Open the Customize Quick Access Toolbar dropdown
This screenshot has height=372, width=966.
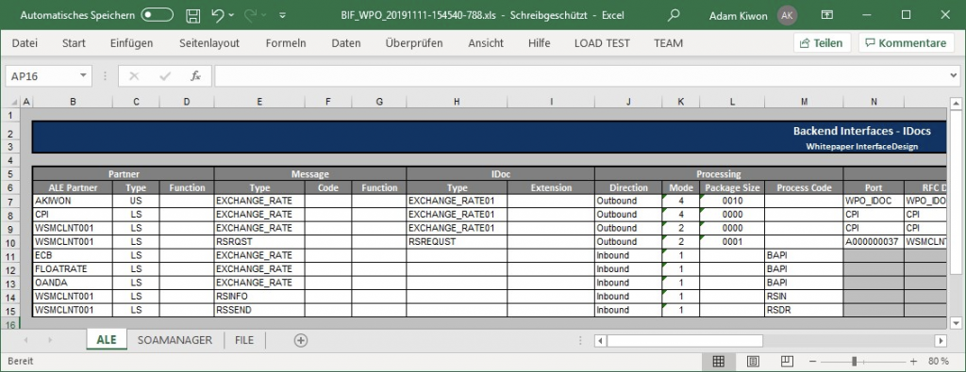click(282, 15)
